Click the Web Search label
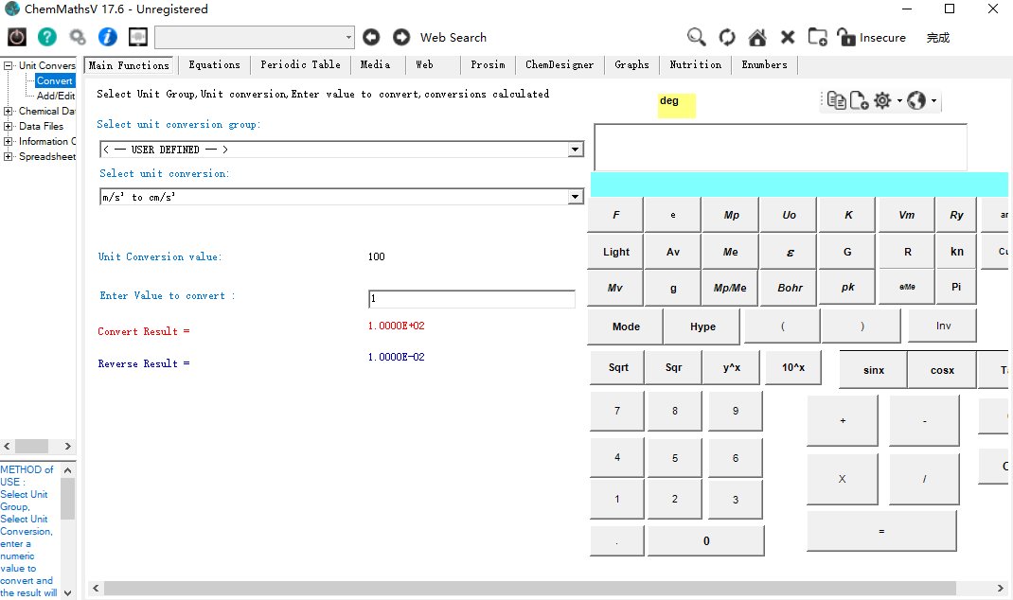The image size is (1013, 600). (453, 38)
